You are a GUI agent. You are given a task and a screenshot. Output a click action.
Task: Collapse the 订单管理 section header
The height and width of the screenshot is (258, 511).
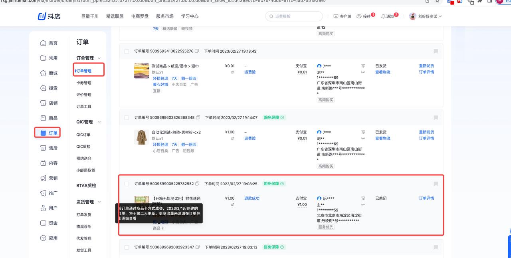pos(99,58)
